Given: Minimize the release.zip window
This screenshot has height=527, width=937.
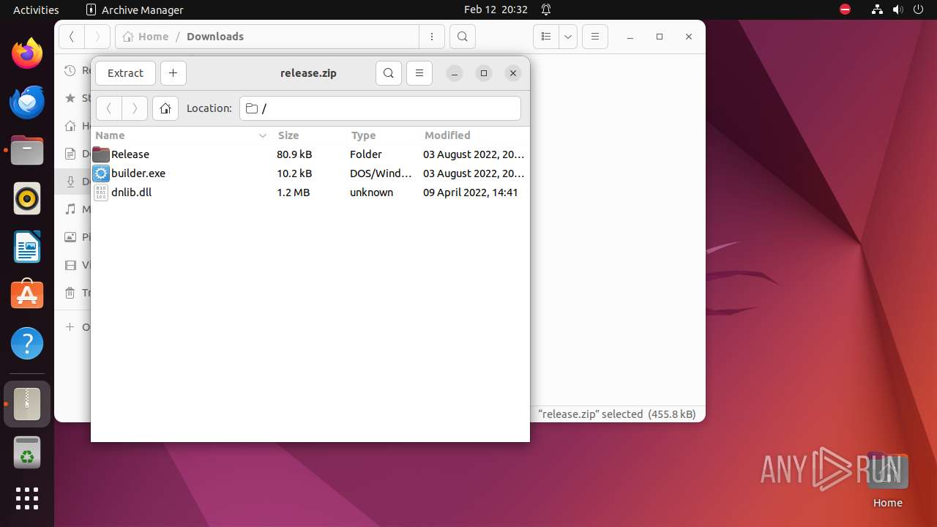Looking at the screenshot, I should point(455,73).
